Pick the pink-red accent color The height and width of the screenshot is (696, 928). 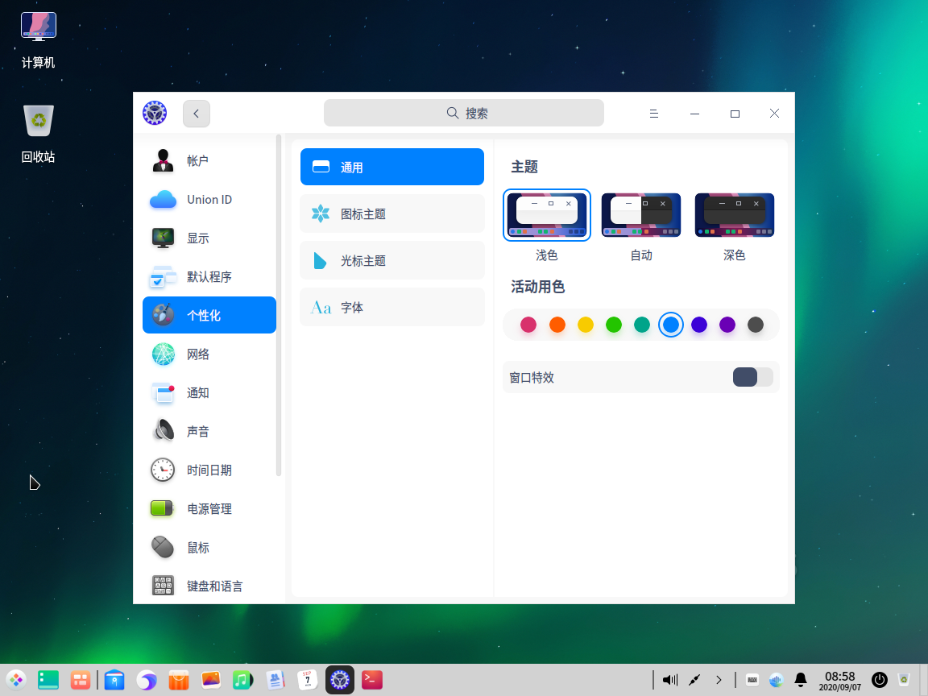click(528, 325)
